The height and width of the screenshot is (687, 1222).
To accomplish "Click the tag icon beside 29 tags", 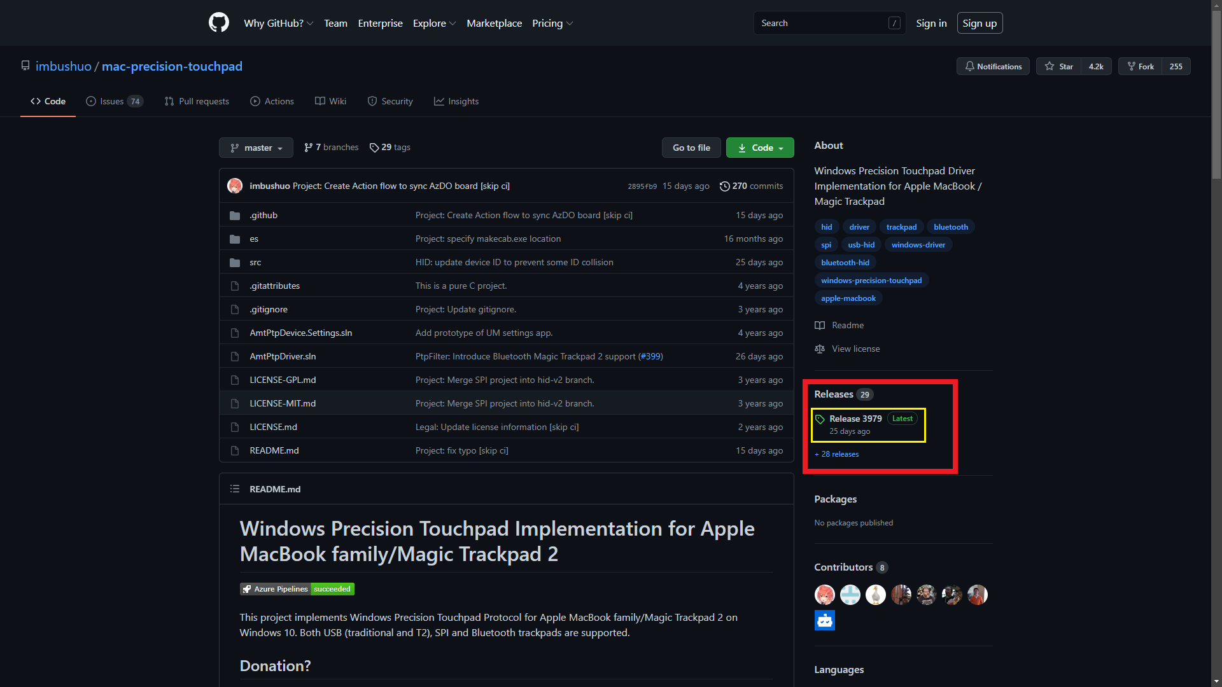I will click(x=374, y=148).
